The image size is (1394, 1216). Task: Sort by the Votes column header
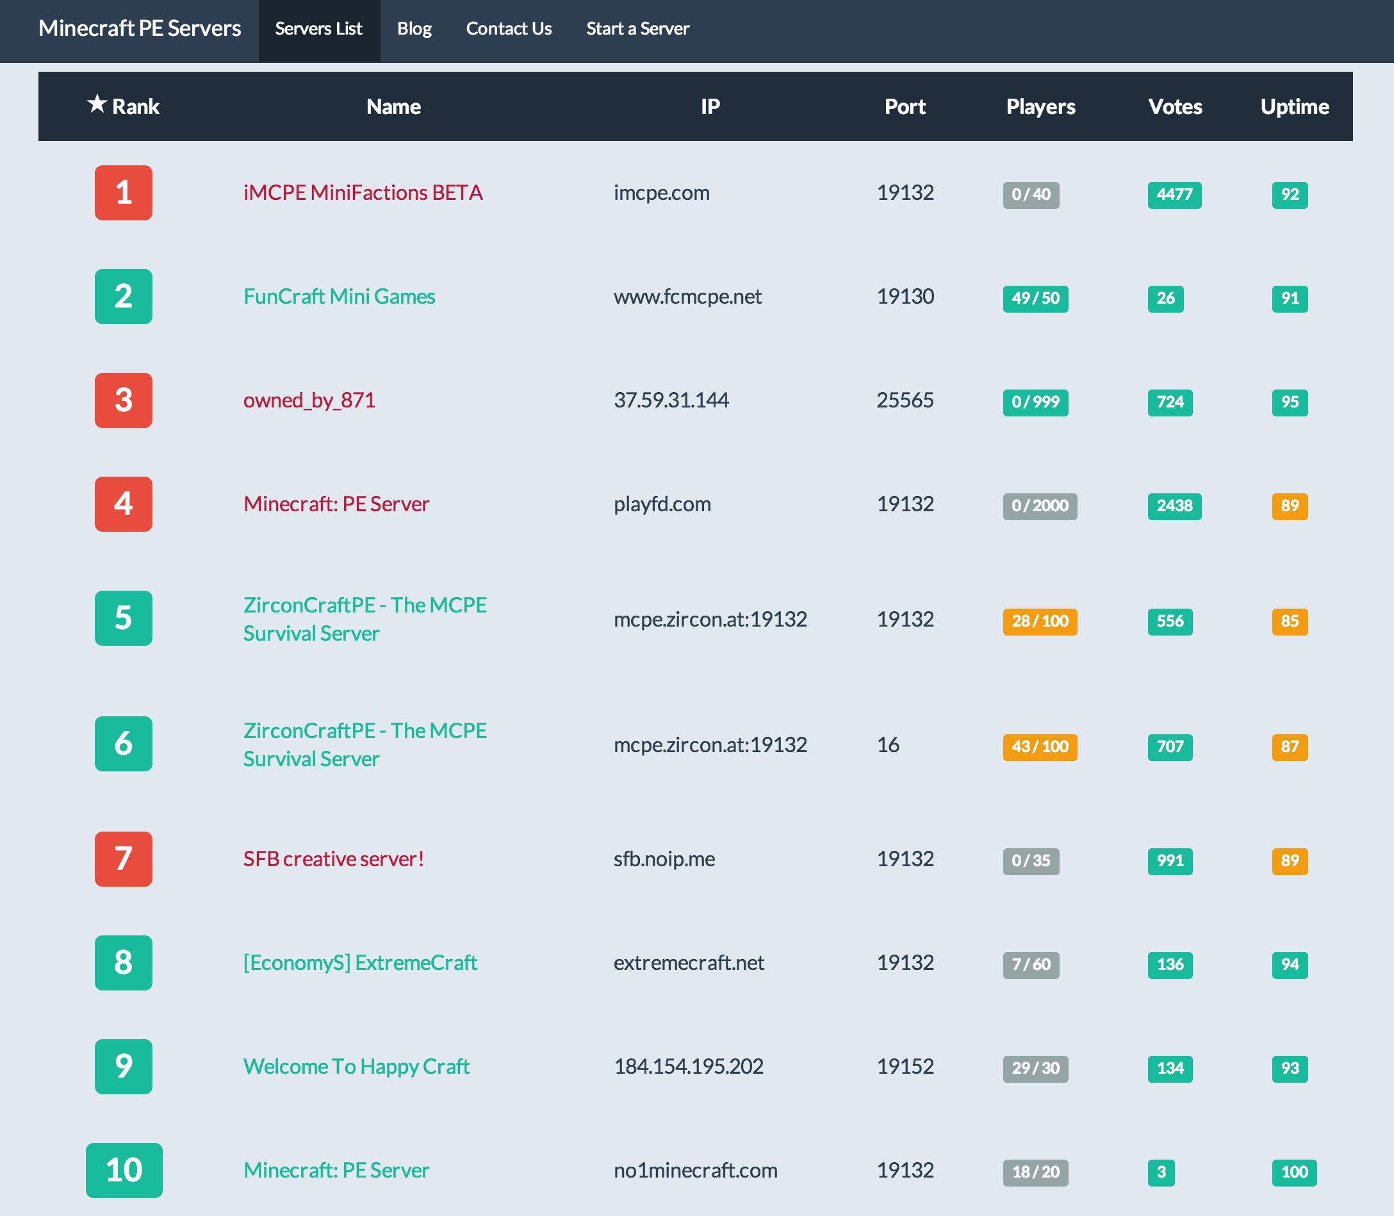point(1175,106)
